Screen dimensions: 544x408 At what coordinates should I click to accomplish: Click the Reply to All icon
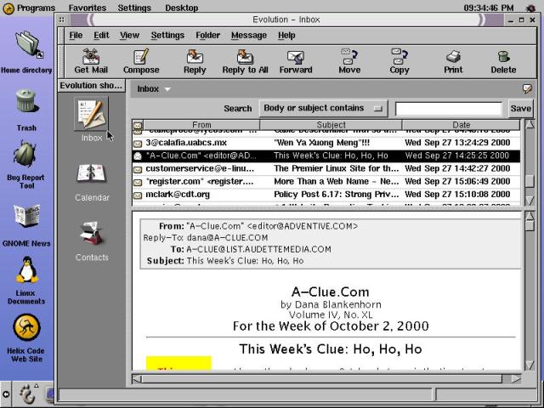pos(245,60)
